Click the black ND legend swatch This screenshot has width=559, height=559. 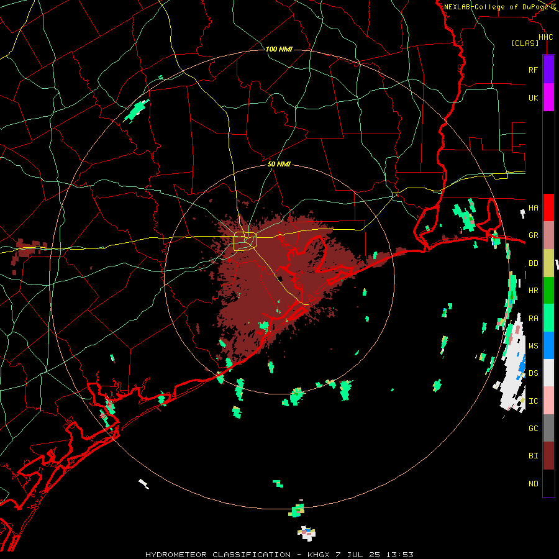pyautogui.click(x=548, y=483)
